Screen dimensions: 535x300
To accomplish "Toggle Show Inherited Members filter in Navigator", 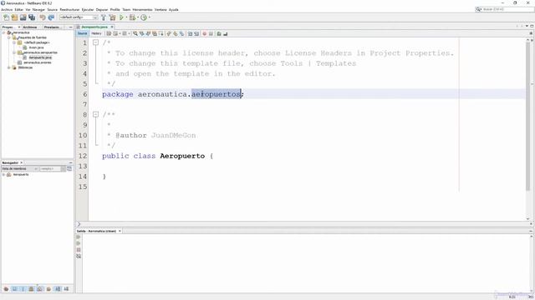I will tap(6, 289).
